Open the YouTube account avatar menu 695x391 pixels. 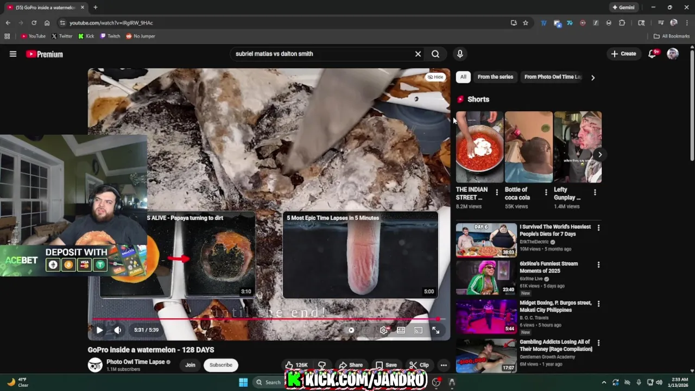[673, 54]
